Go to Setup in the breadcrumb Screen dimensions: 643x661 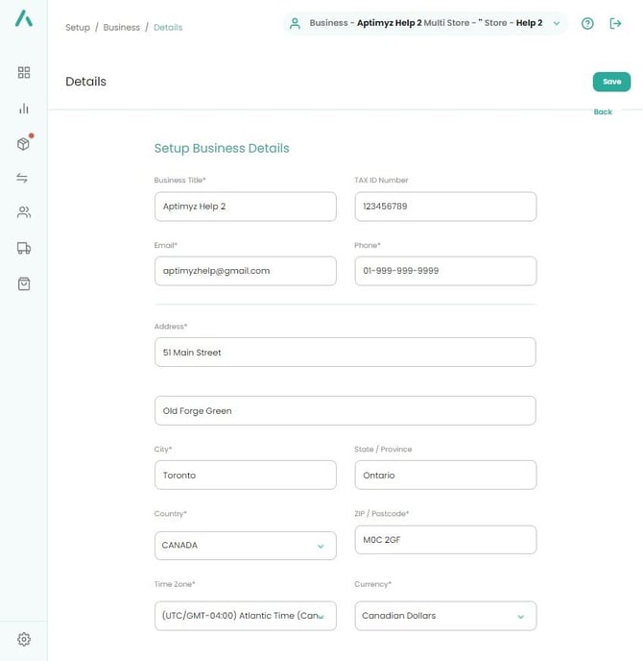[78, 28]
